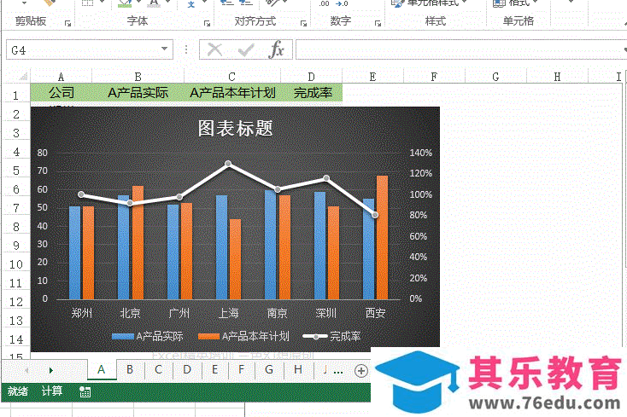Switch to sheet tab B
The image size is (627, 417).
point(130,369)
